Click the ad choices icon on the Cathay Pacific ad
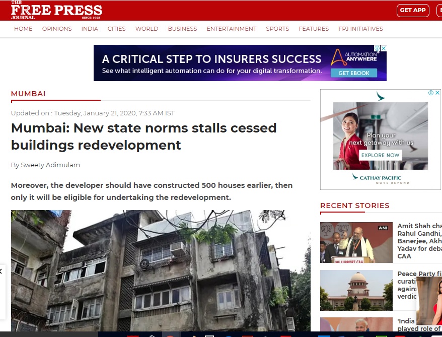 (x=431, y=93)
